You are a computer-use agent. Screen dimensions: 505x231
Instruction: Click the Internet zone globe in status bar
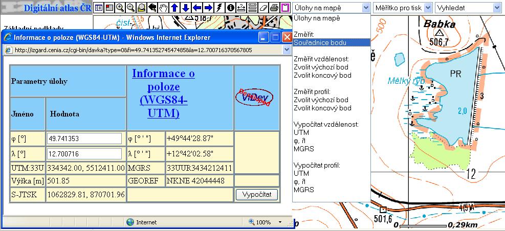pos(130,222)
